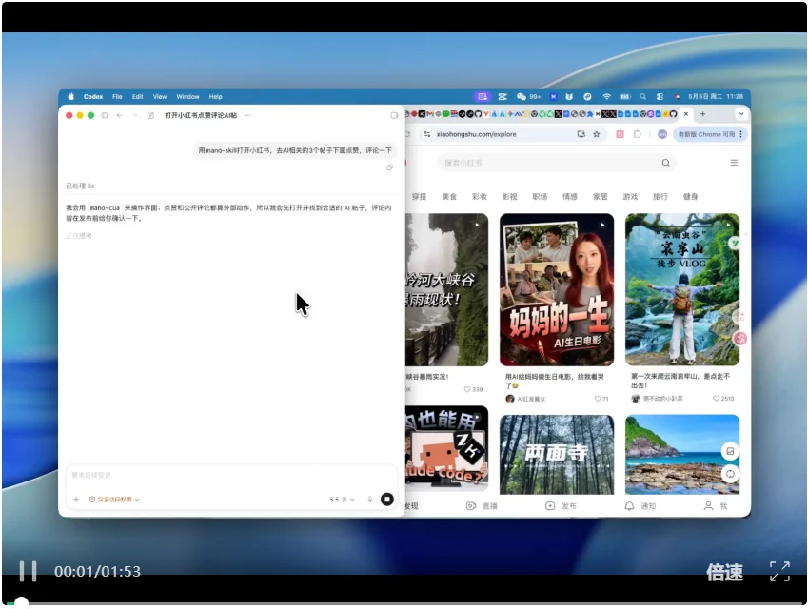This screenshot has height=609, width=808.
Task: Open the 5.5 model selector dropdown
Action: click(342, 500)
